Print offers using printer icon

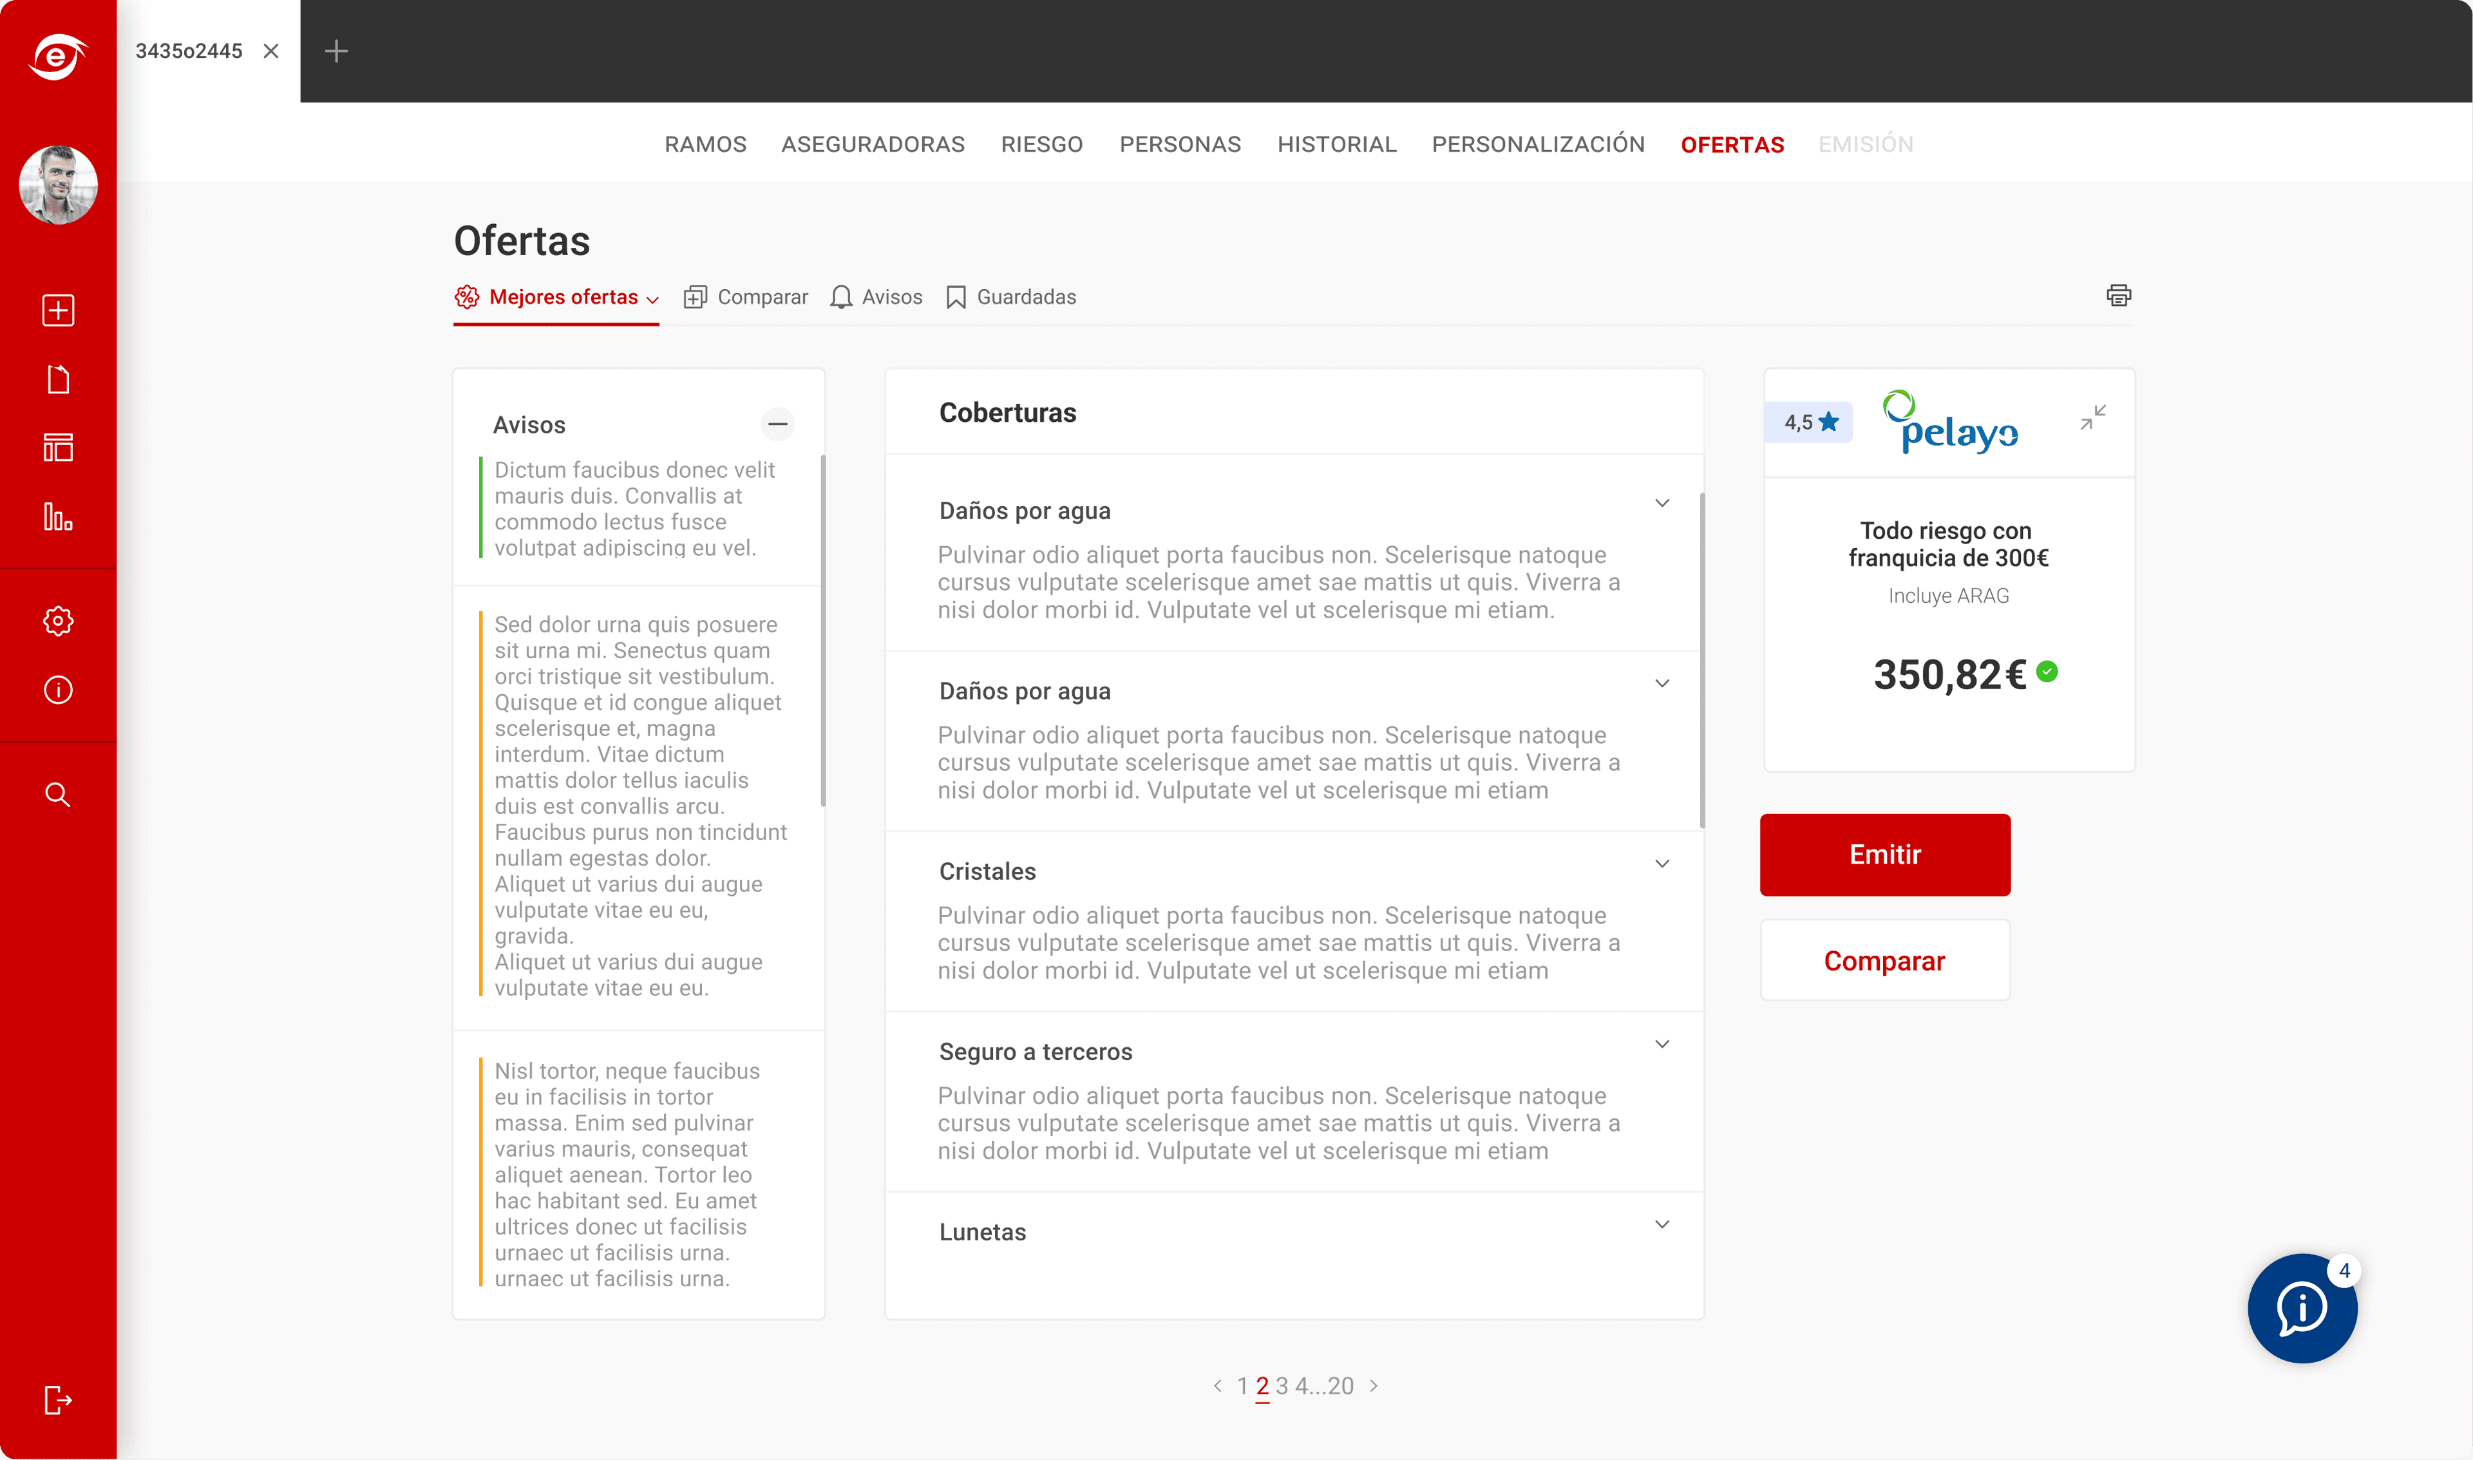click(x=2119, y=295)
